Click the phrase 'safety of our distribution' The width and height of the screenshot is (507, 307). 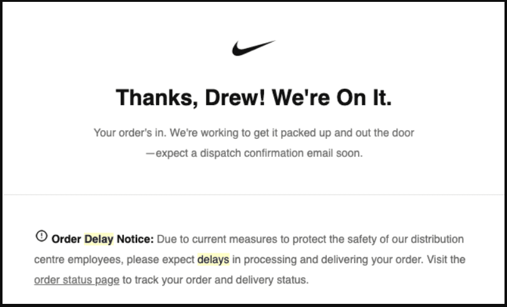(406, 239)
